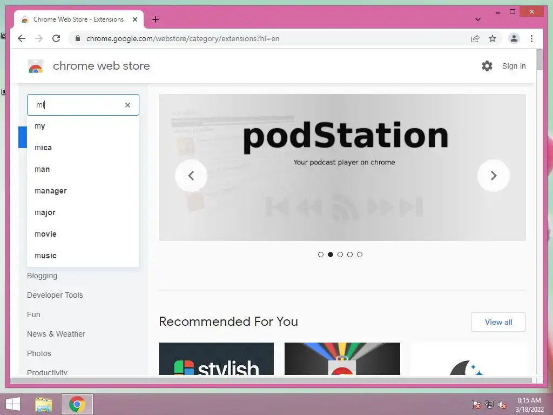This screenshot has width=553, height=415.
Task: Choose the "mica" search suggestion
Action: tap(83, 148)
